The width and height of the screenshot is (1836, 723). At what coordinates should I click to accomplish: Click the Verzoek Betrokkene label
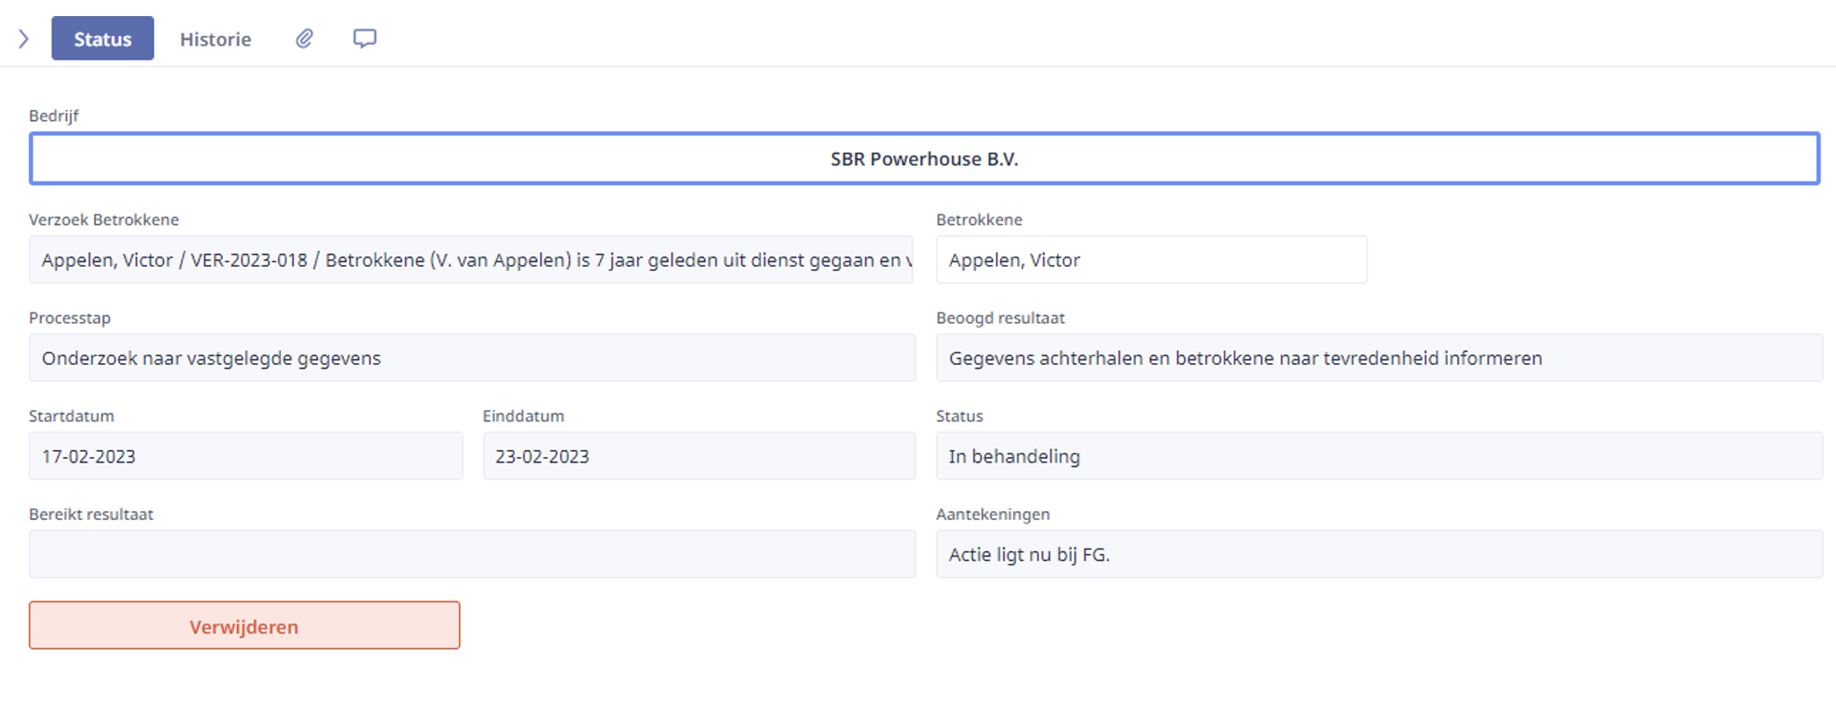(104, 219)
